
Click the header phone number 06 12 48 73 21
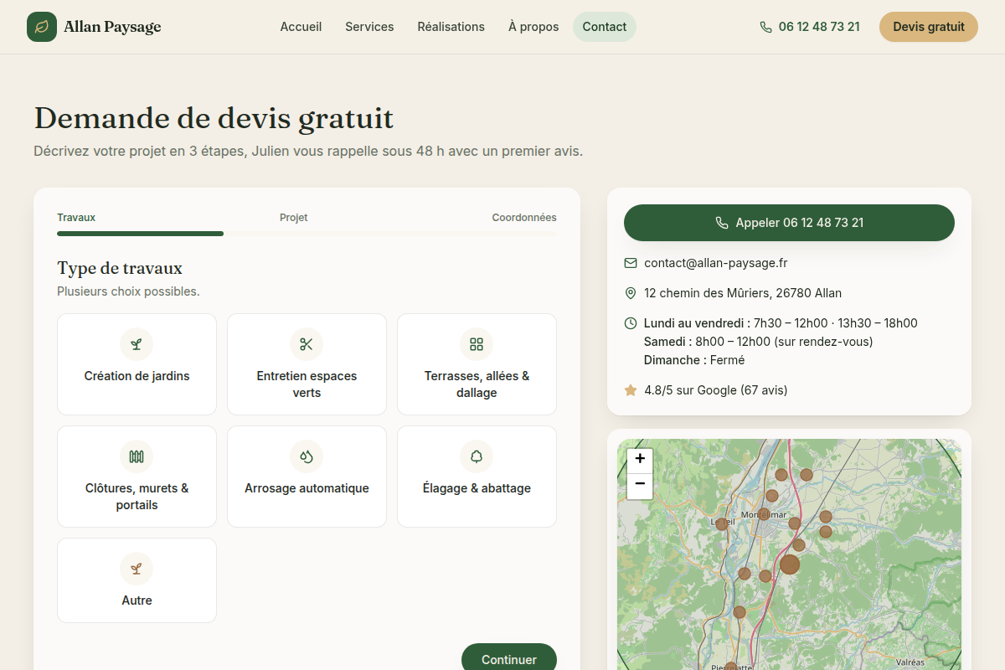pyautogui.click(x=819, y=27)
